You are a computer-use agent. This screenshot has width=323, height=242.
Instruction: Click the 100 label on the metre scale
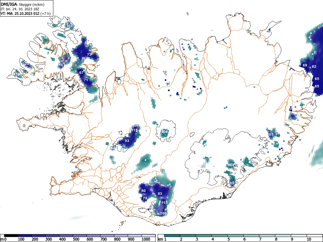(21, 239)
